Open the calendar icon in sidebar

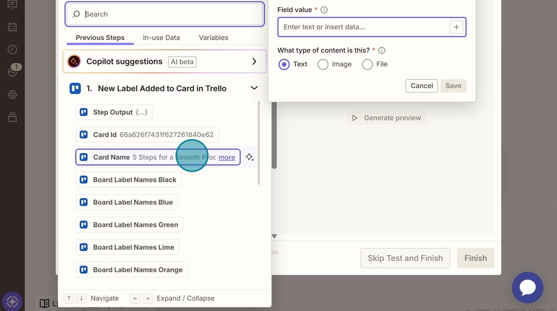[12, 27]
